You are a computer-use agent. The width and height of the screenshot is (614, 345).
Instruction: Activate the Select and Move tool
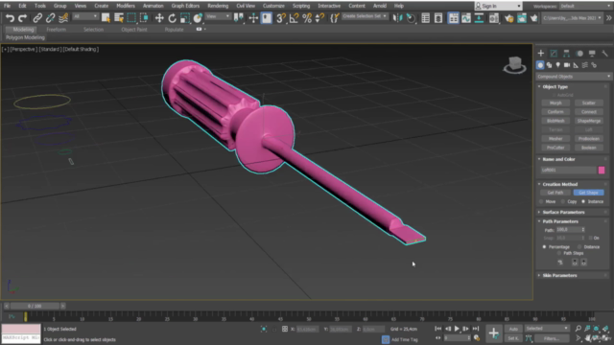[x=159, y=18]
